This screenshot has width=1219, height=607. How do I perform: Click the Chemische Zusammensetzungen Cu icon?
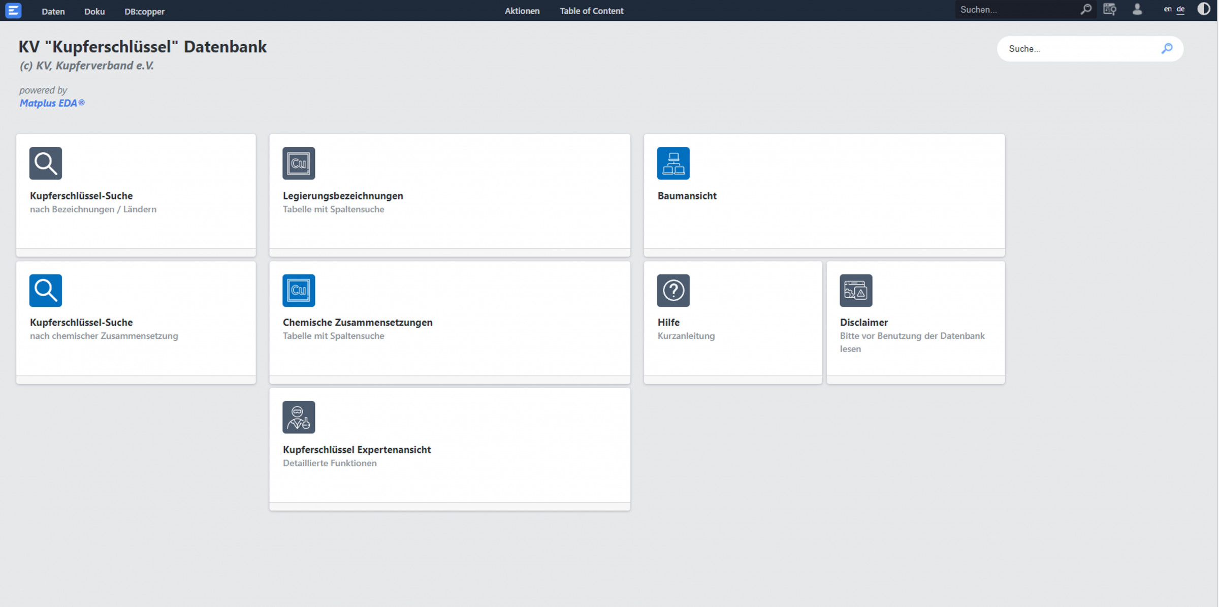299,291
